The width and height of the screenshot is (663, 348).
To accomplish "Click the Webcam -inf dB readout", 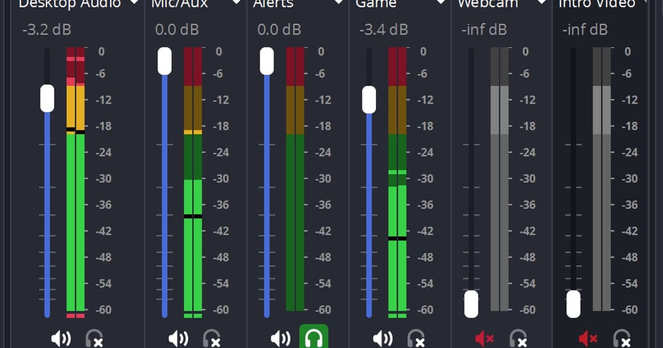I will coord(484,29).
